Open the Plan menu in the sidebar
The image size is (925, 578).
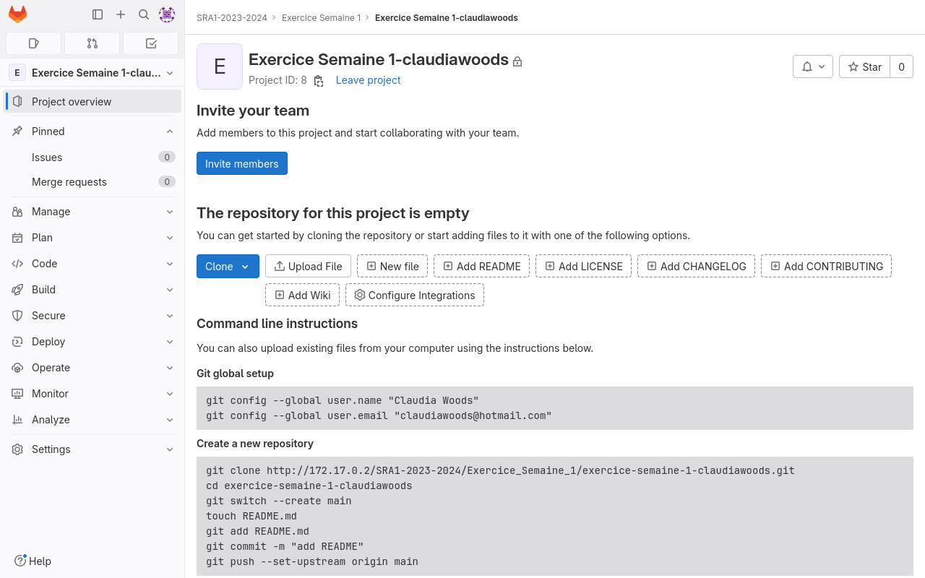tap(42, 238)
